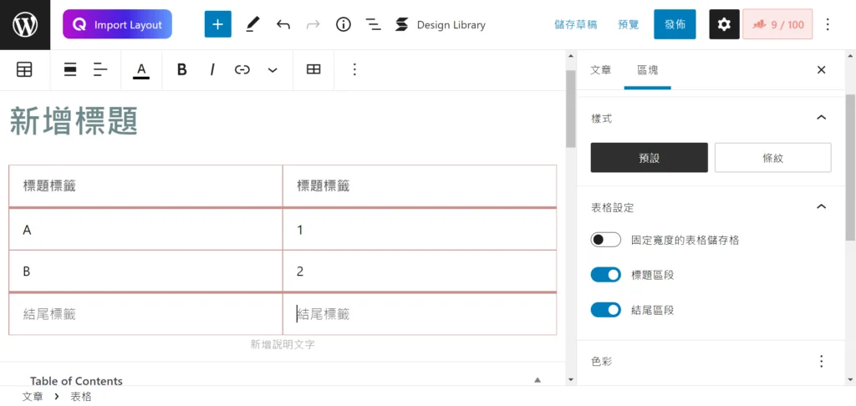Select the 條紋 stripes style button
Screen dimensions: 856x406
point(773,158)
